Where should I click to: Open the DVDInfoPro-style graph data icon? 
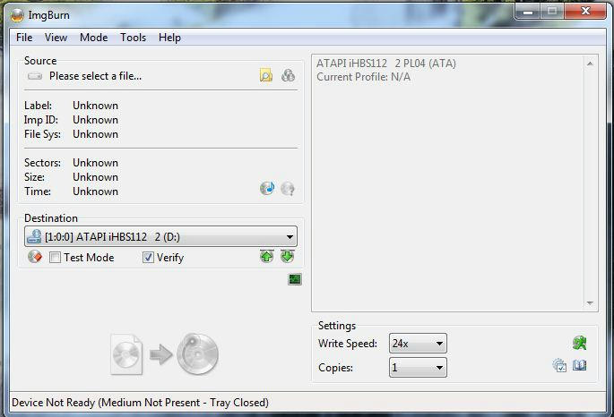click(295, 279)
